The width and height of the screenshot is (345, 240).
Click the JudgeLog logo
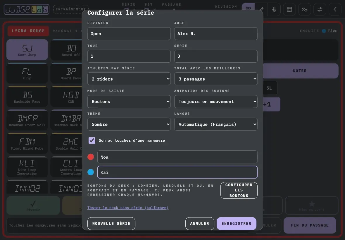coord(26,9)
